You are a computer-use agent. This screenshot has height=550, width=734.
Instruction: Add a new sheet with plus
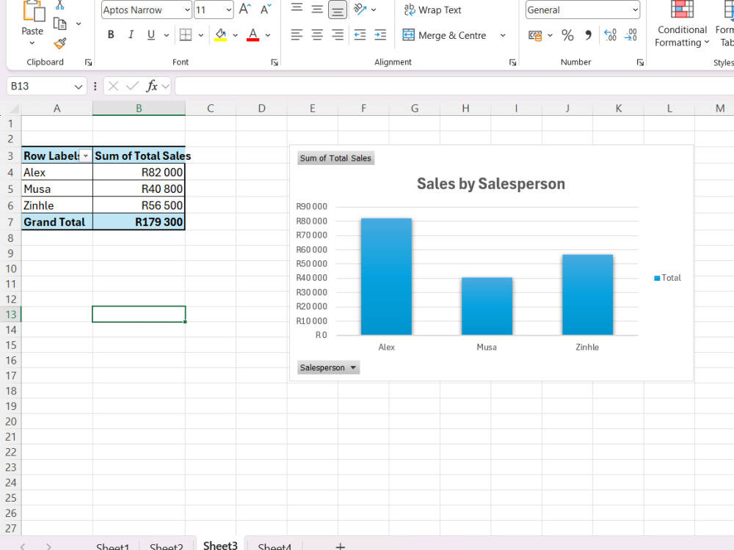[x=341, y=546]
